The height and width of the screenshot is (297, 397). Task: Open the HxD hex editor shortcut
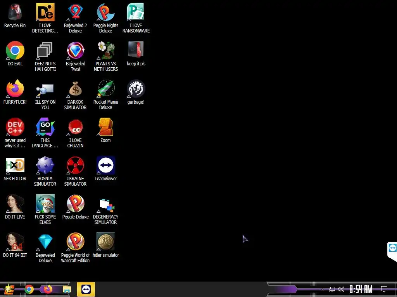(x=15, y=165)
